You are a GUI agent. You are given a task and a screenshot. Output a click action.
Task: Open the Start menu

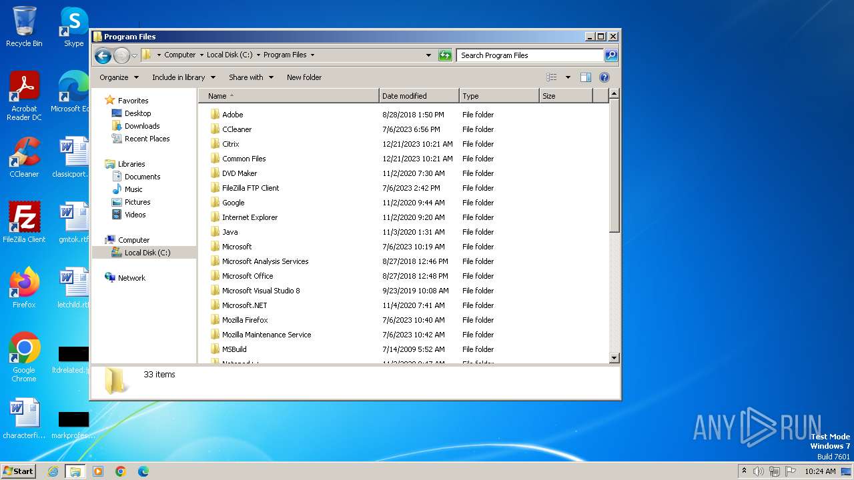click(18, 471)
